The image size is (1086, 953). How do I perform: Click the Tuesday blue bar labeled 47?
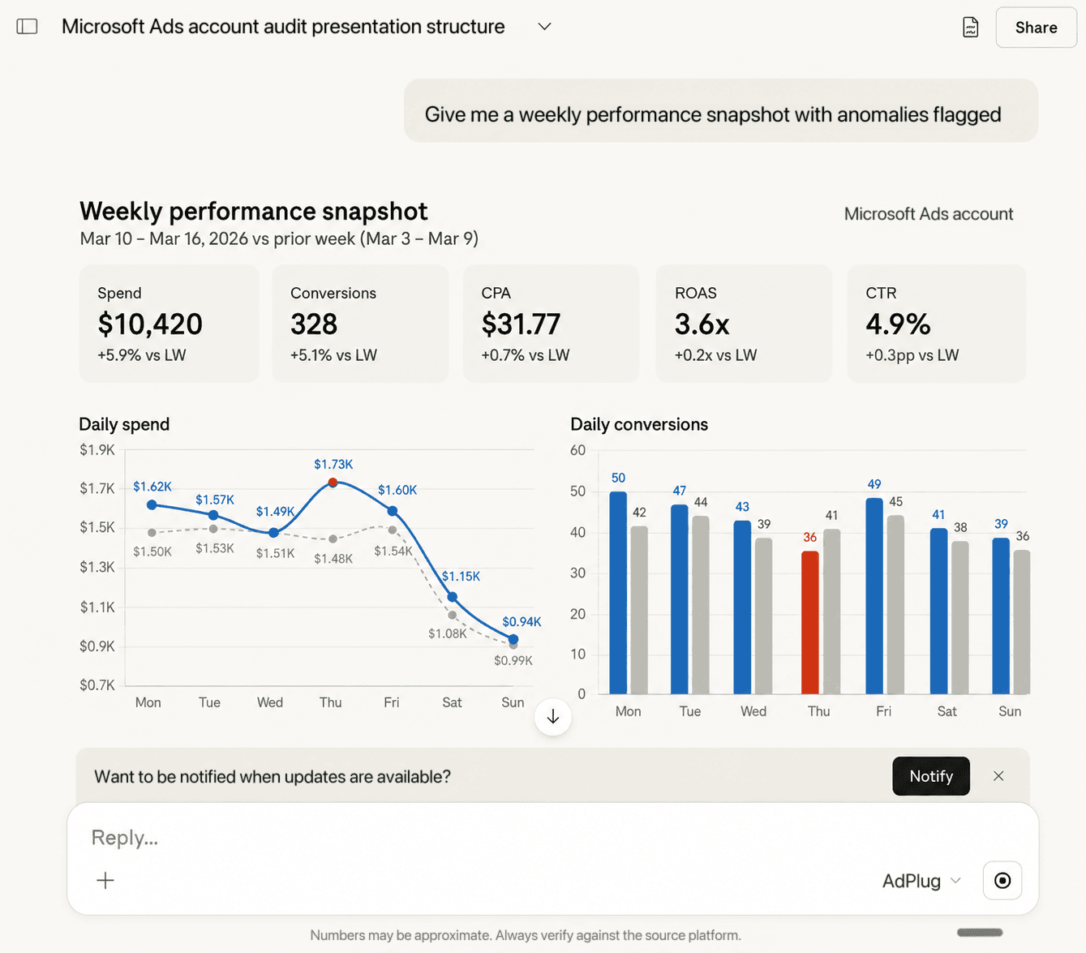tap(680, 599)
